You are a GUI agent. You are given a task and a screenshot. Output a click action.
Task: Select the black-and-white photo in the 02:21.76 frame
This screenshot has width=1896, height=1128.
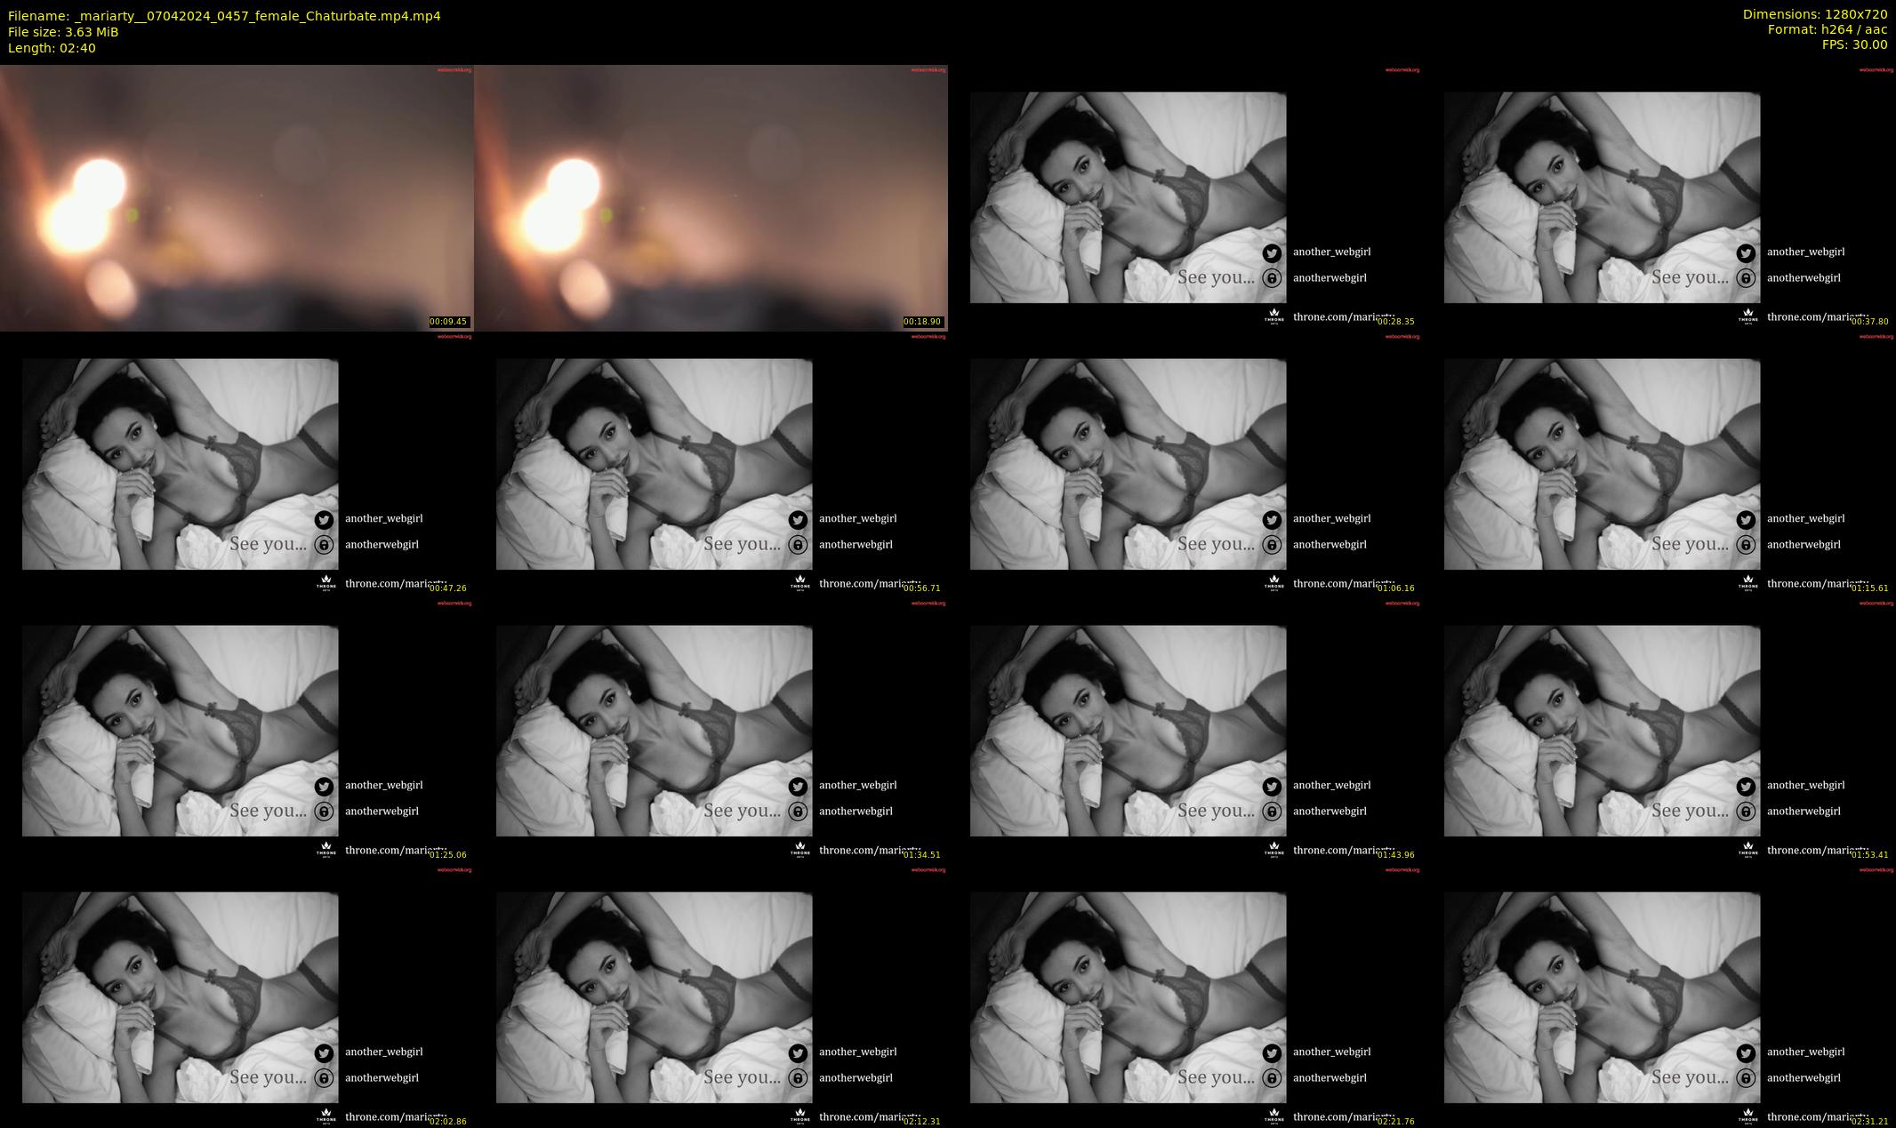(x=1128, y=997)
